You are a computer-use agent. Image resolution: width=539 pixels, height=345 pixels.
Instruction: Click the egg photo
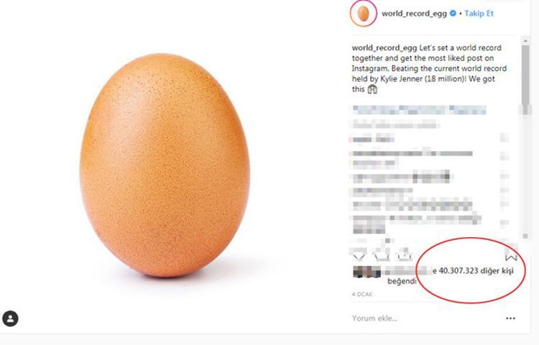tap(165, 165)
